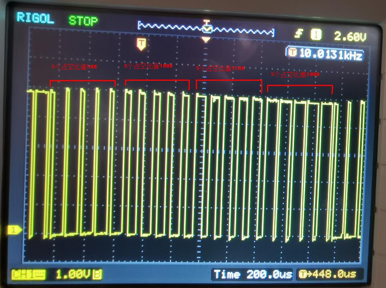Click the orange trigger point arrow at center top

click(x=206, y=39)
